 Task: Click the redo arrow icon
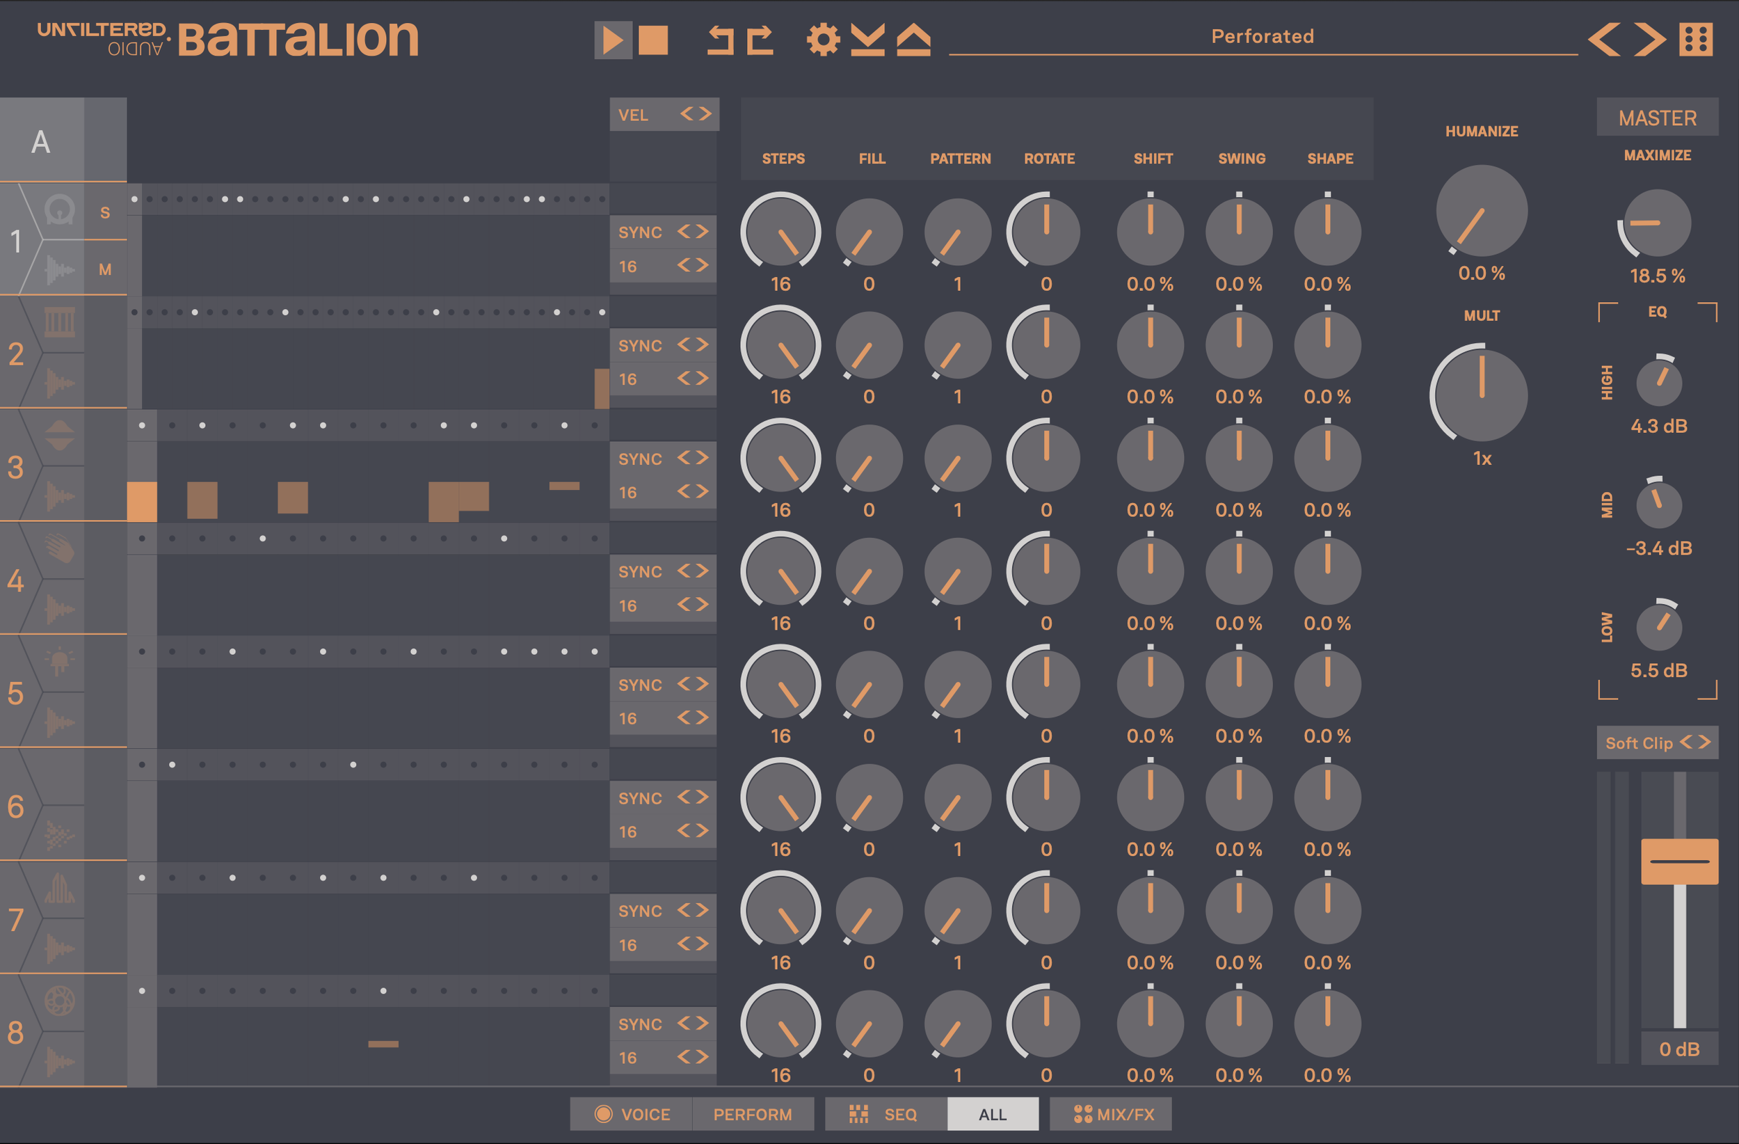click(x=760, y=40)
